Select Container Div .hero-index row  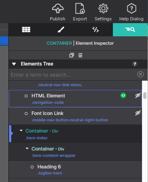(75, 134)
